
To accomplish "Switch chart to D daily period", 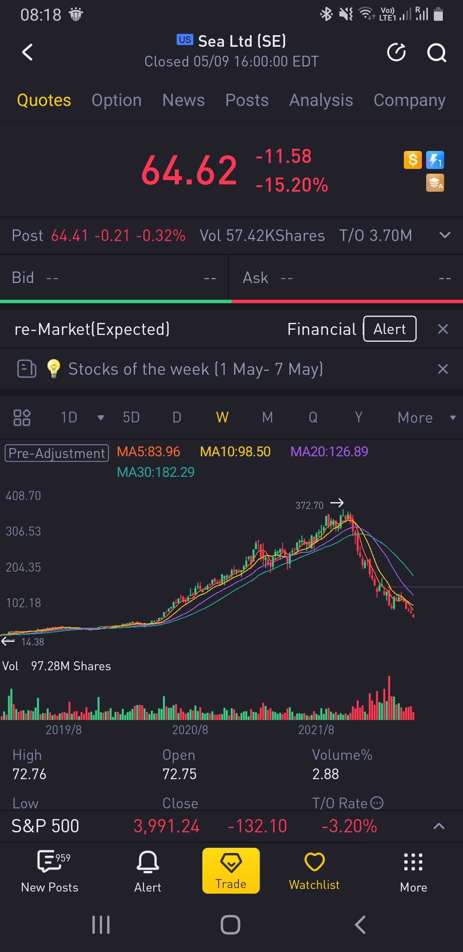I will pyautogui.click(x=177, y=417).
